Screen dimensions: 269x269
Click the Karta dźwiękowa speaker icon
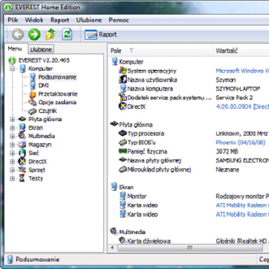122,240
